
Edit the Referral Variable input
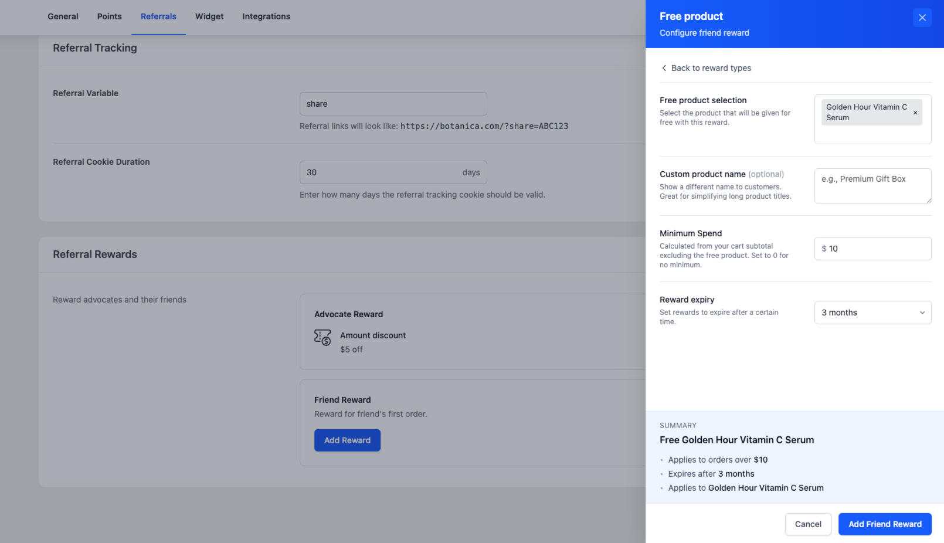(393, 104)
